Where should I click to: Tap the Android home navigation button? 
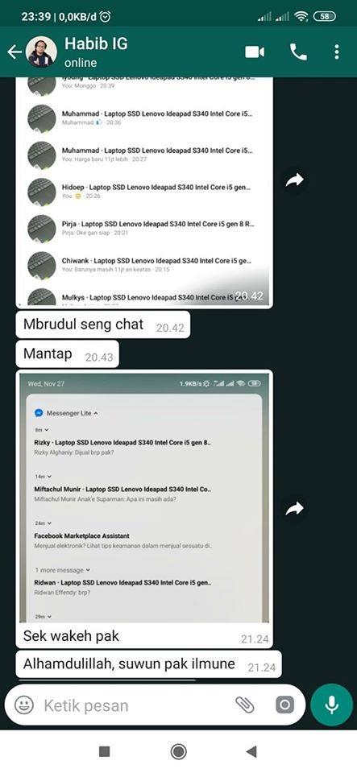pyautogui.click(x=179, y=751)
